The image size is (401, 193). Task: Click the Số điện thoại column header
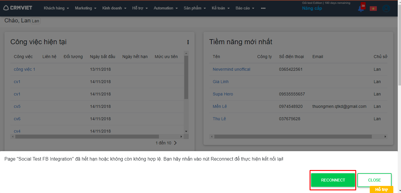(x=292, y=57)
